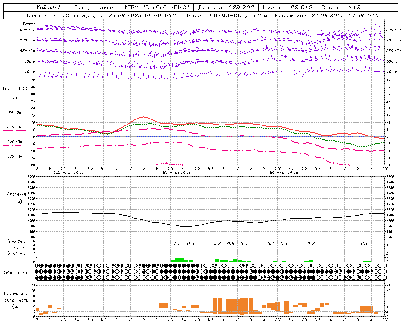Click the "Рассчитано: 24.09.2025 10:39 UTC" timestamp

point(327,15)
